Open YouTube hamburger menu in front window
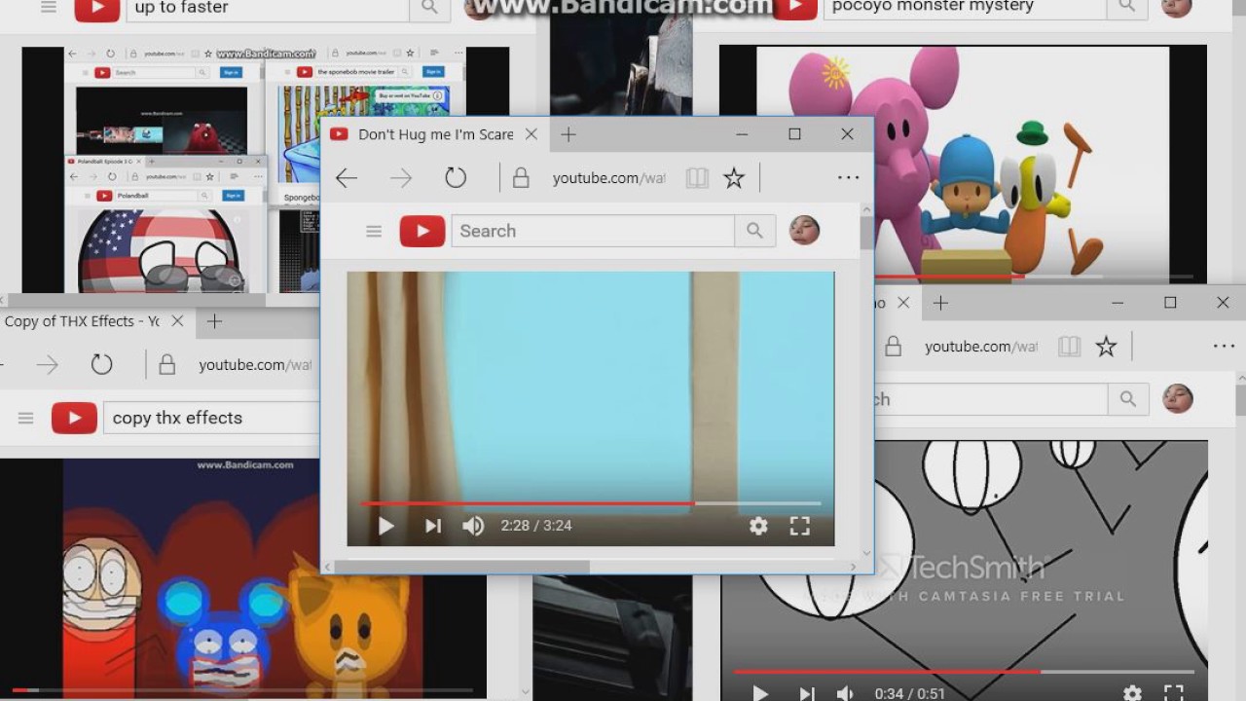 (374, 231)
